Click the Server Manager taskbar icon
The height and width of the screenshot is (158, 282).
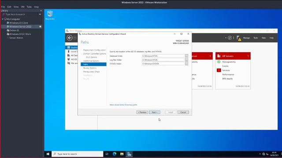tap(129, 154)
